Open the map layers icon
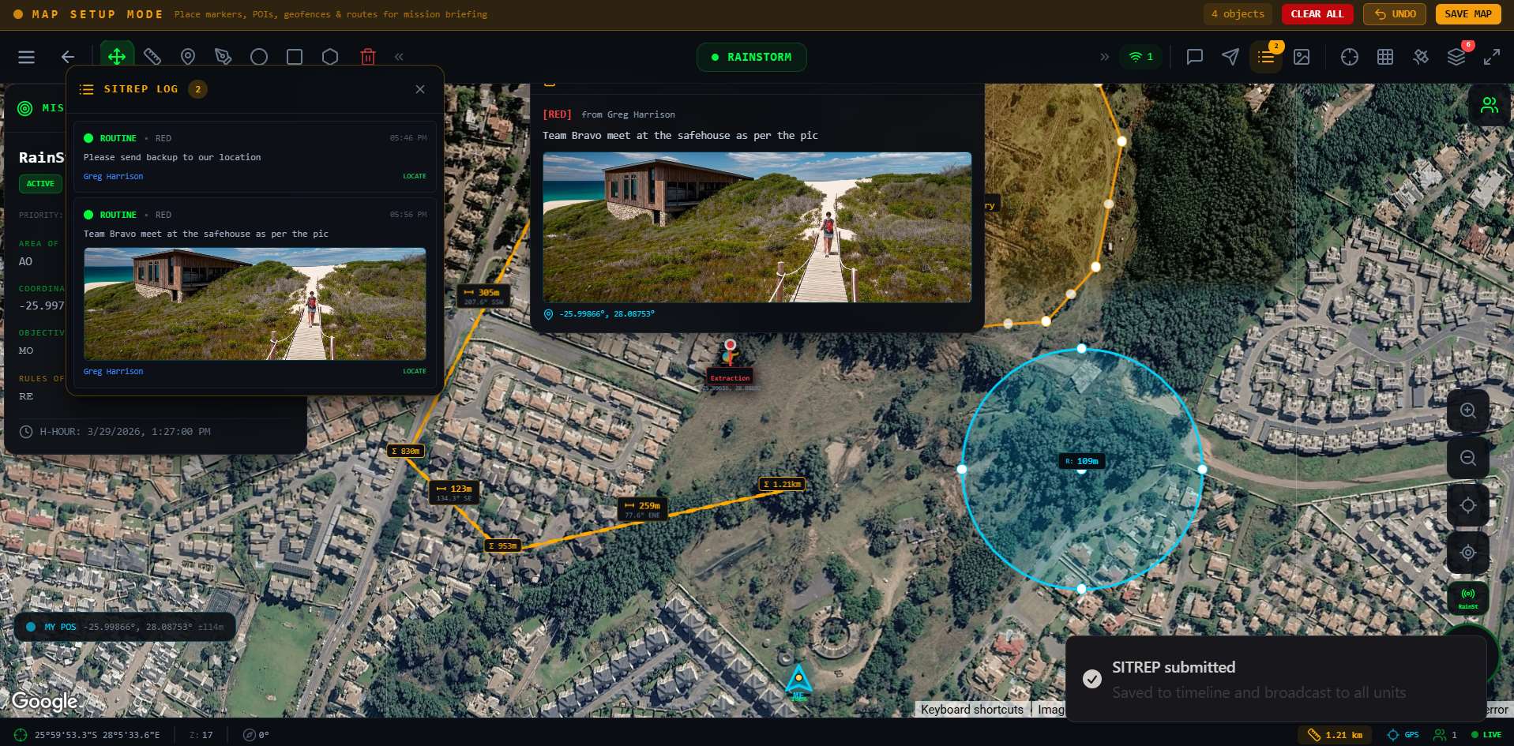This screenshot has height=746, width=1514. [x=1456, y=57]
